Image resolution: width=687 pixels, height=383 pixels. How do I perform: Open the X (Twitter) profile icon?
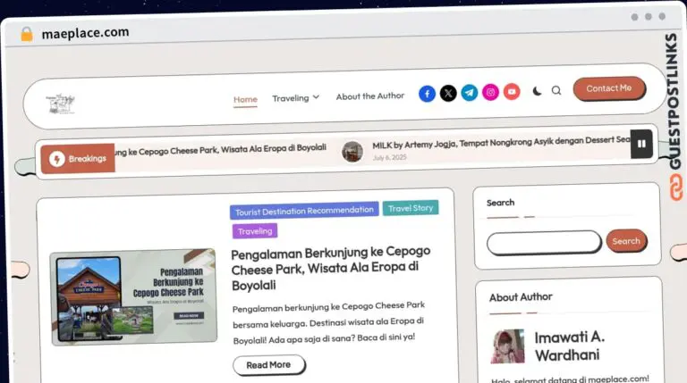(448, 93)
